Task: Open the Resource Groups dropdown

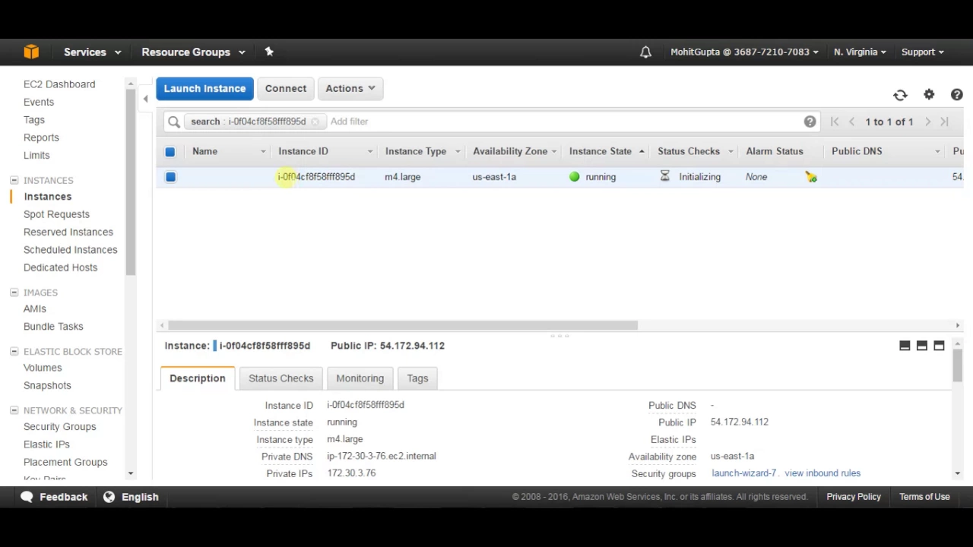Action: (x=193, y=52)
